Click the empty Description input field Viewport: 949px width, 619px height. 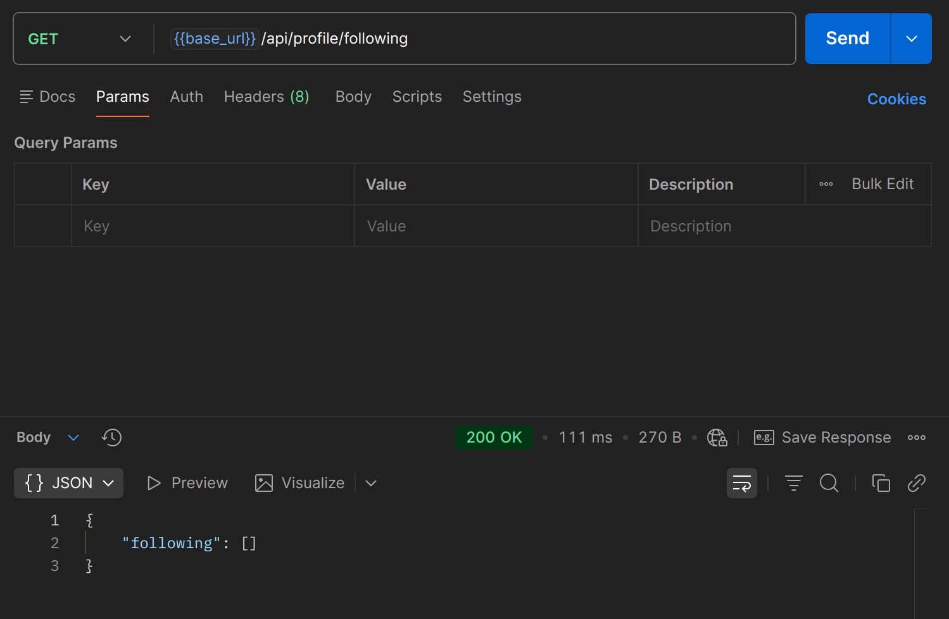coord(784,226)
